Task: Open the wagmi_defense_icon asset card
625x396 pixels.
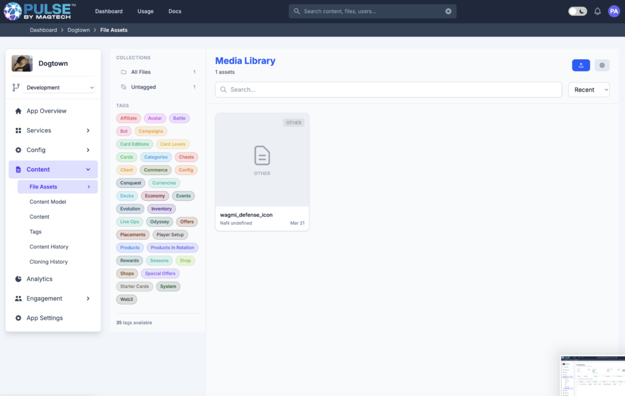Action: tap(262, 171)
